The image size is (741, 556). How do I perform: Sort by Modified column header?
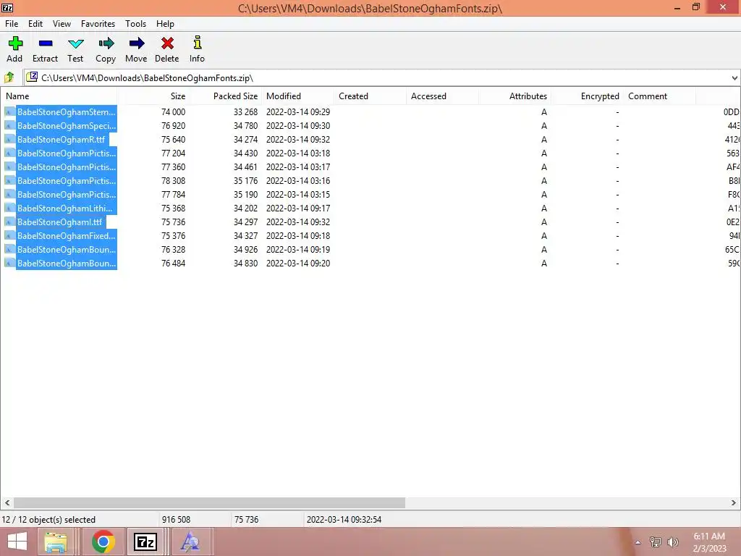click(x=297, y=96)
